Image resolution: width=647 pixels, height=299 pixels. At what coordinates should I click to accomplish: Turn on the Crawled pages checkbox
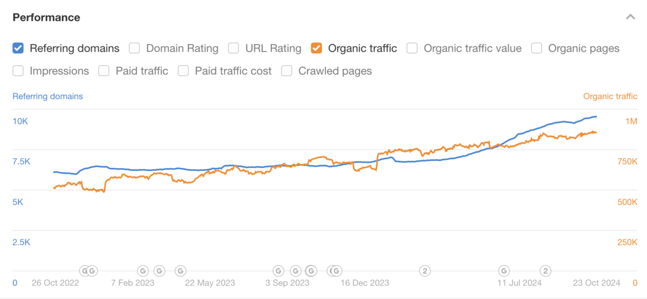pyautogui.click(x=287, y=71)
